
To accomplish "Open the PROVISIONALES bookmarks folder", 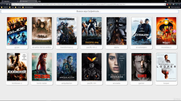I will 28,7.
